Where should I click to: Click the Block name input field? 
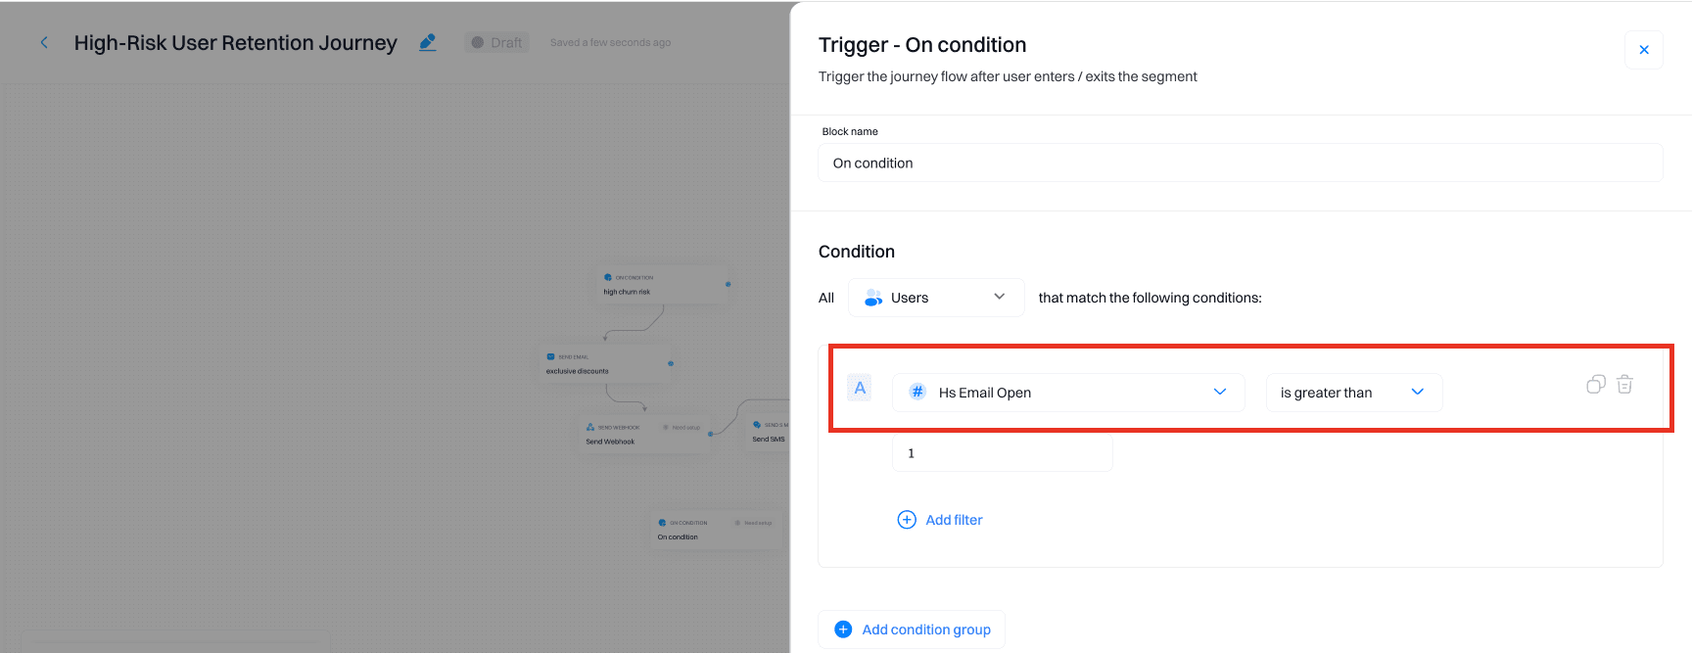click(1240, 163)
